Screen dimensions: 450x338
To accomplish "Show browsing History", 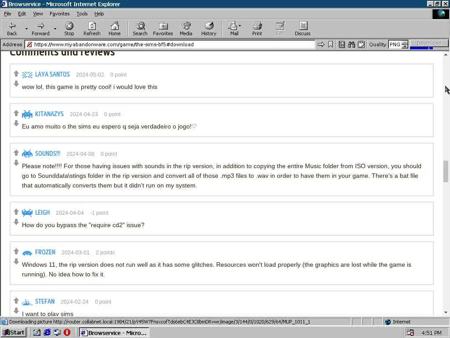I will point(209,29).
